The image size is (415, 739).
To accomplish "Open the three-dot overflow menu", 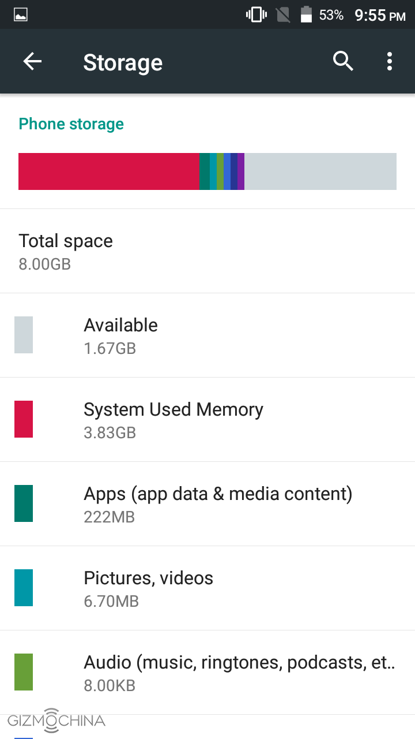I will 390,61.
